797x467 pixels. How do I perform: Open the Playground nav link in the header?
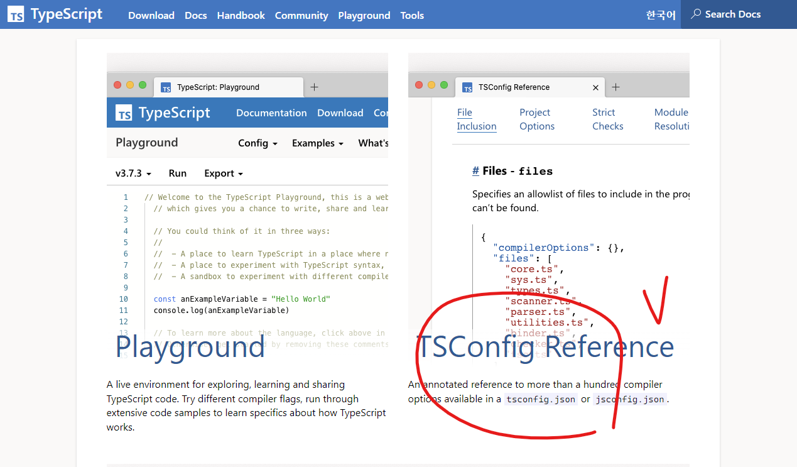364,15
